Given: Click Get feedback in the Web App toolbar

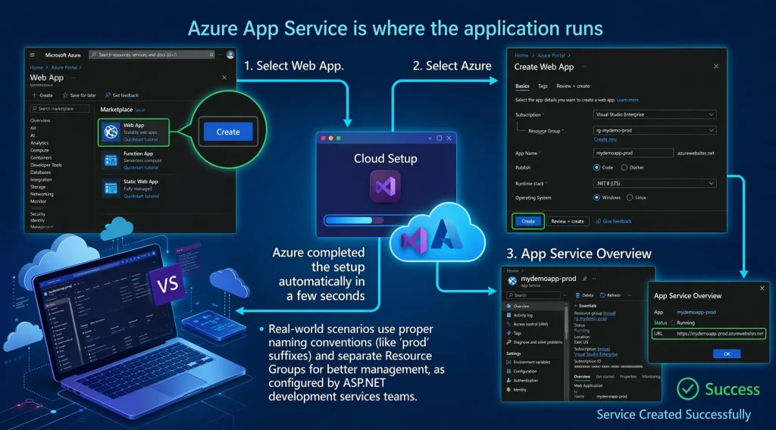Looking at the screenshot, I should tap(122, 95).
